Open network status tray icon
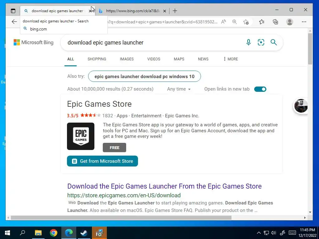Screen dimensions: 319x239 pyautogui.click(x=266, y=233)
